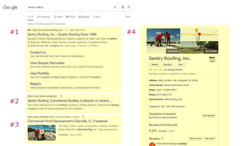Screen dimensions: 242x146
Task: Click Ask a question button
Action: (209, 115)
